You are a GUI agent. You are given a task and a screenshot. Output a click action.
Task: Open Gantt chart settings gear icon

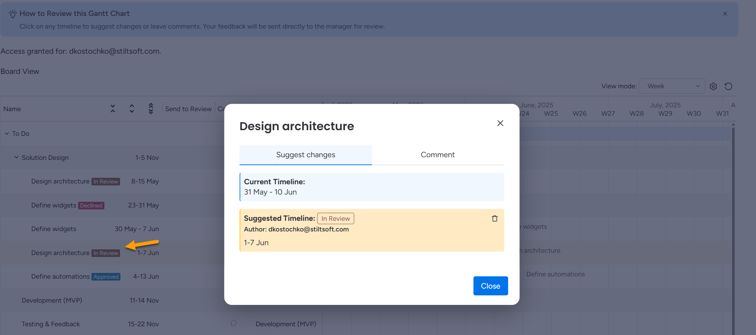click(713, 86)
